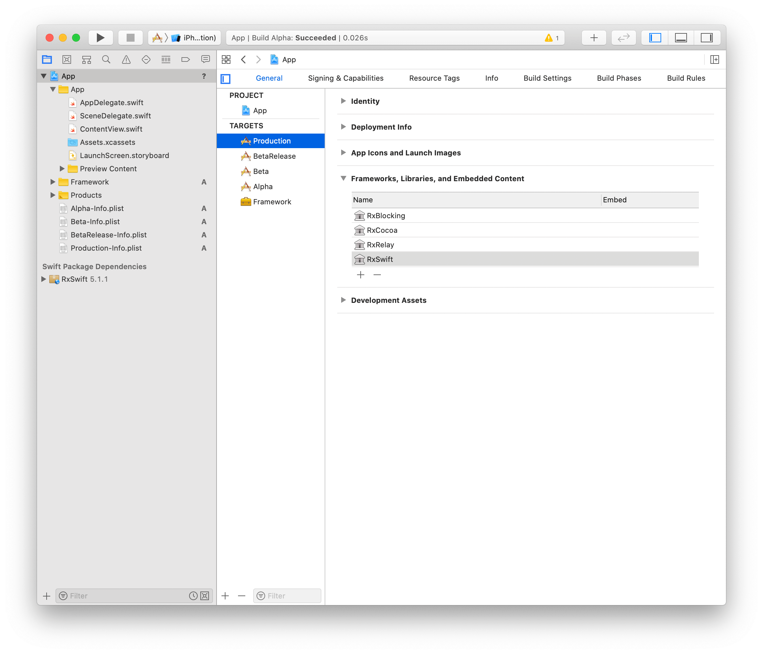The height and width of the screenshot is (654, 763).
Task: Show the Project navigator
Action: tap(47, 59)
